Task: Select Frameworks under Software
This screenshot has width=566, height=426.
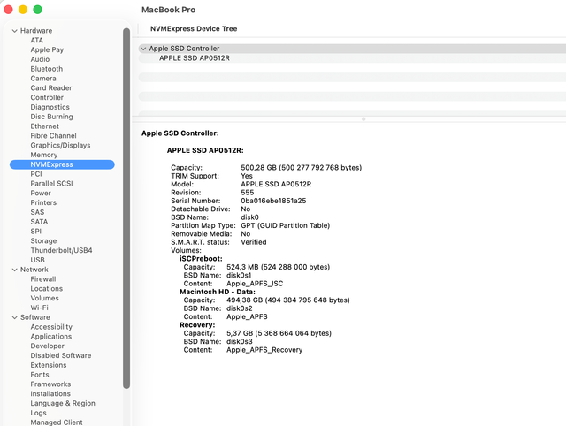Action: click(x=50, y=384)
